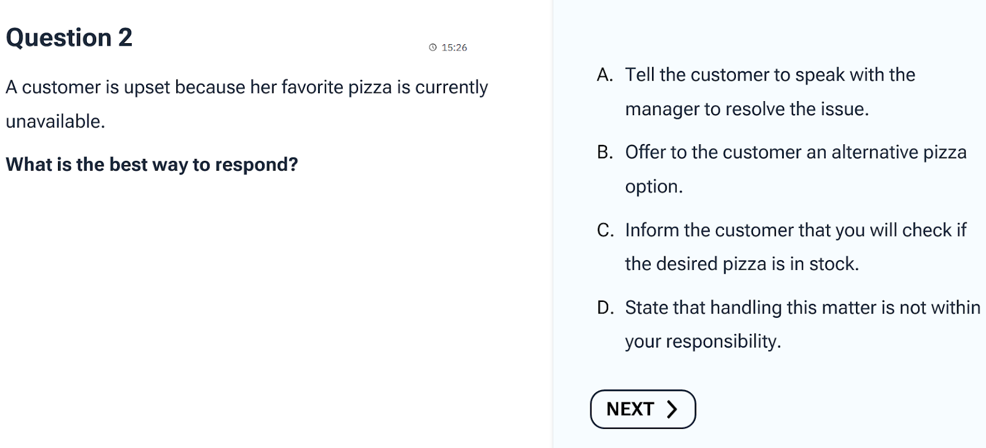Select answer letter A
The image size is (986, 448).
(605, 75)
